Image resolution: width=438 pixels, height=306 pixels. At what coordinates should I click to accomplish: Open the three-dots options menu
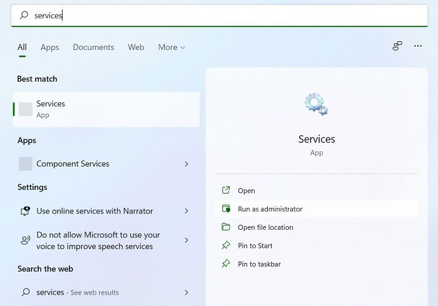click(418, 46)
